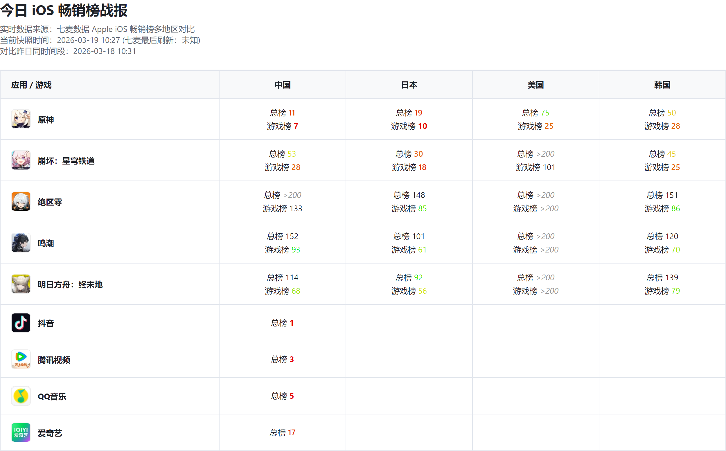Click the 游戏榜 101 US rank for 星穹铁道
Viewport: 726px width, 451px height.
(535, 167)
